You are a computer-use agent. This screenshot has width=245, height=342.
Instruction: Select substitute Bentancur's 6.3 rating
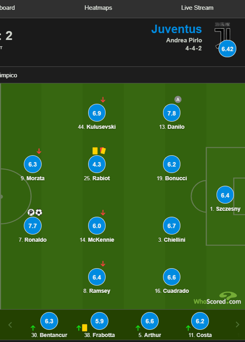[49, 321]
